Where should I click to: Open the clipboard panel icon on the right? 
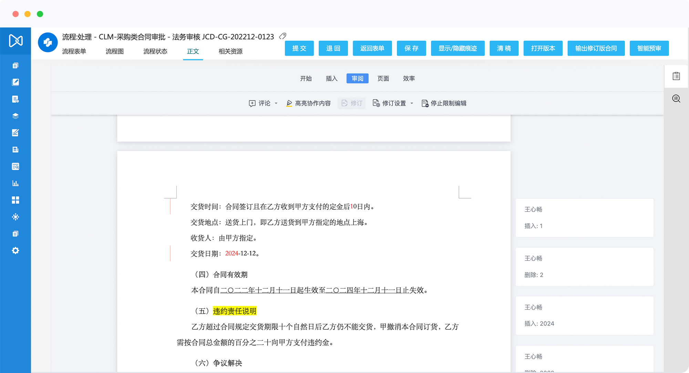click(676, 76)
